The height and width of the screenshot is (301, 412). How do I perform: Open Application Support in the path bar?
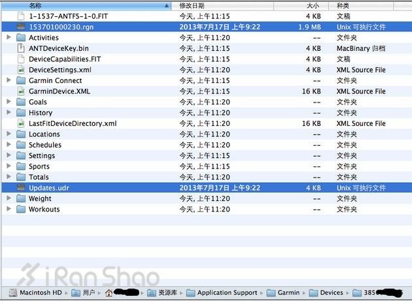pyautogui.click(x=221, y=293)
